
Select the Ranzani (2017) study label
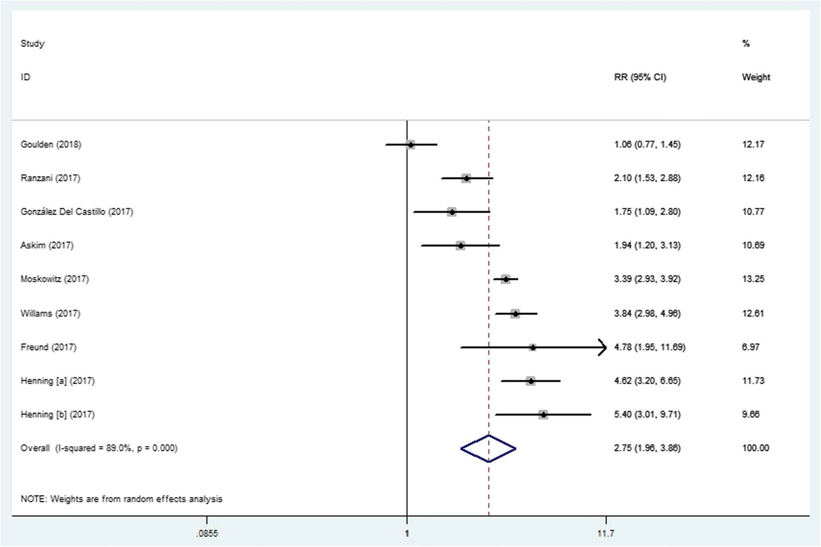[50, 178]
